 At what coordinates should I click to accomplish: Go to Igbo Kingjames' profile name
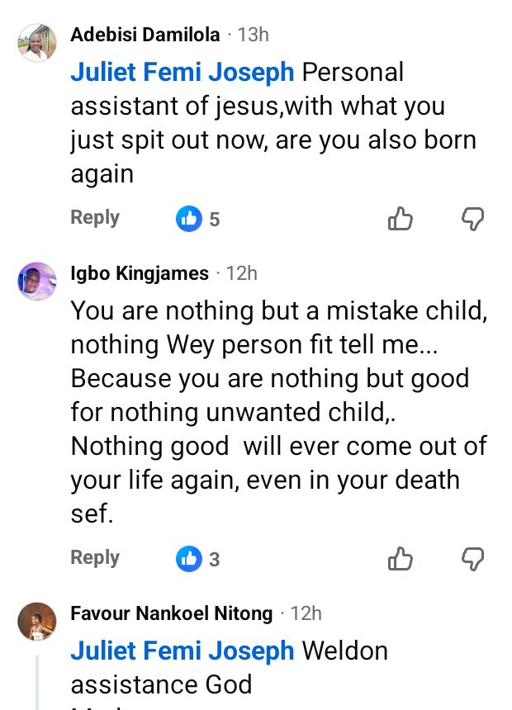pos(140,273)
